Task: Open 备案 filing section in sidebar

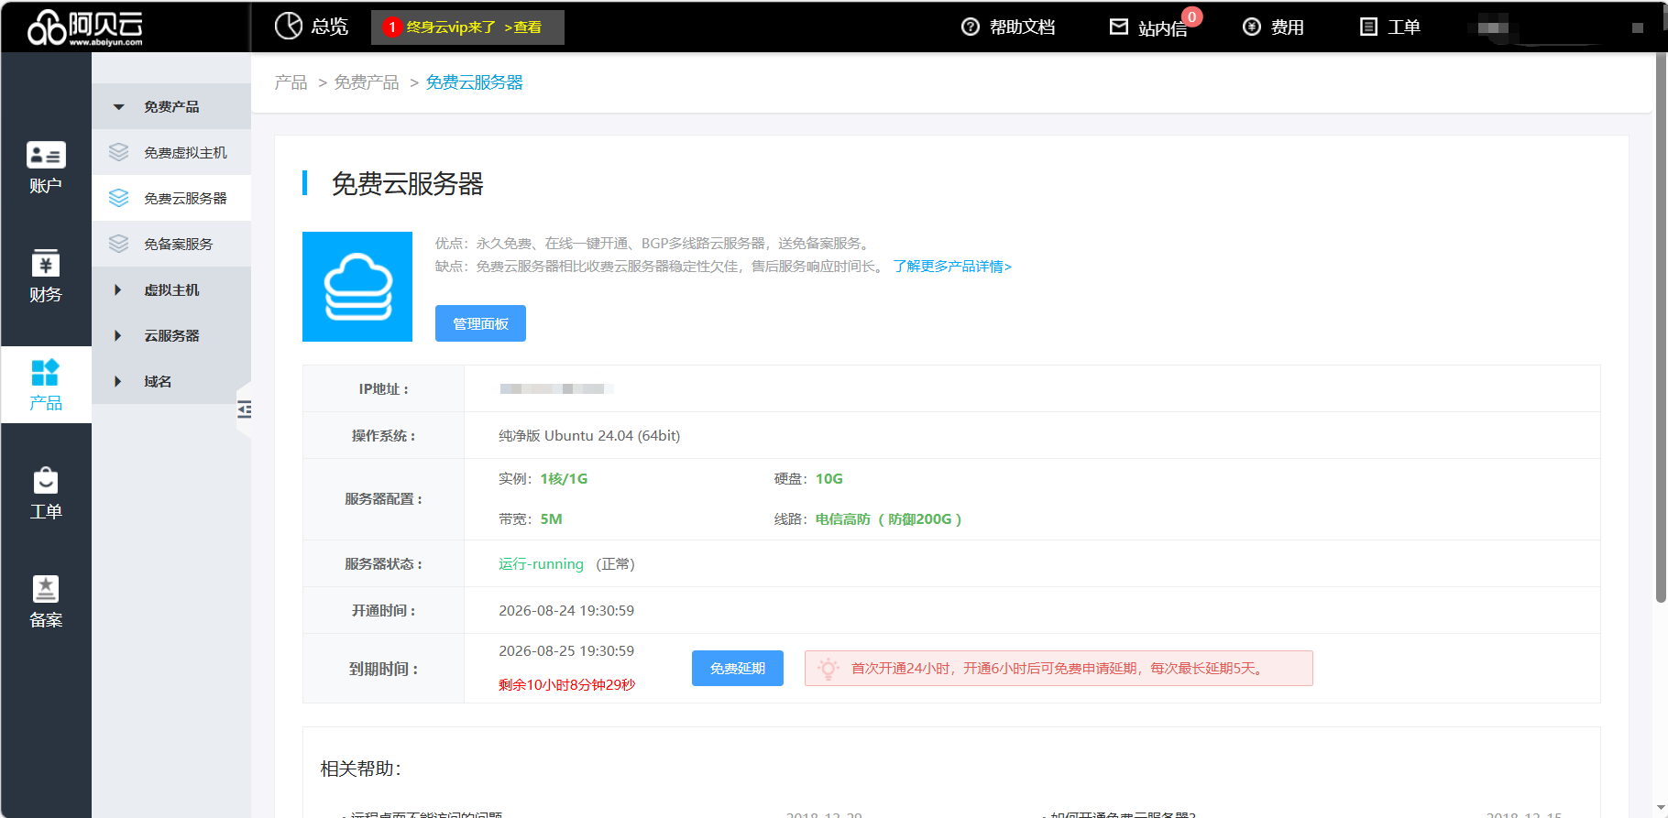Action: click(46, 602)
